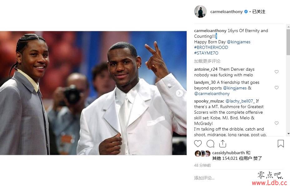Click the verified badge next to carmeloanthony
This screenshot has width=290, height=186.
246,12
